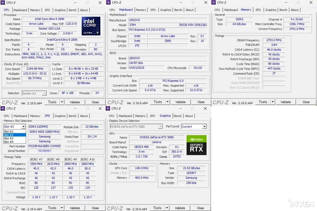317x211 pixels.
Task: Click the Validate button in the SPD window
Action: [x=75, y=208]
